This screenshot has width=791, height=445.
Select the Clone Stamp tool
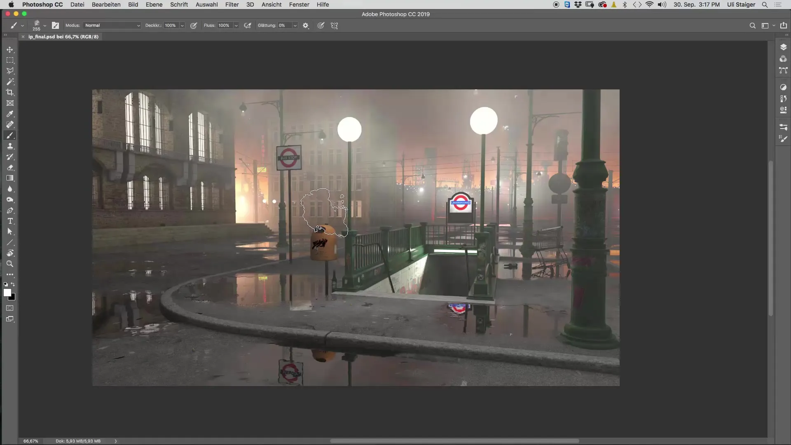pos(10,146)
